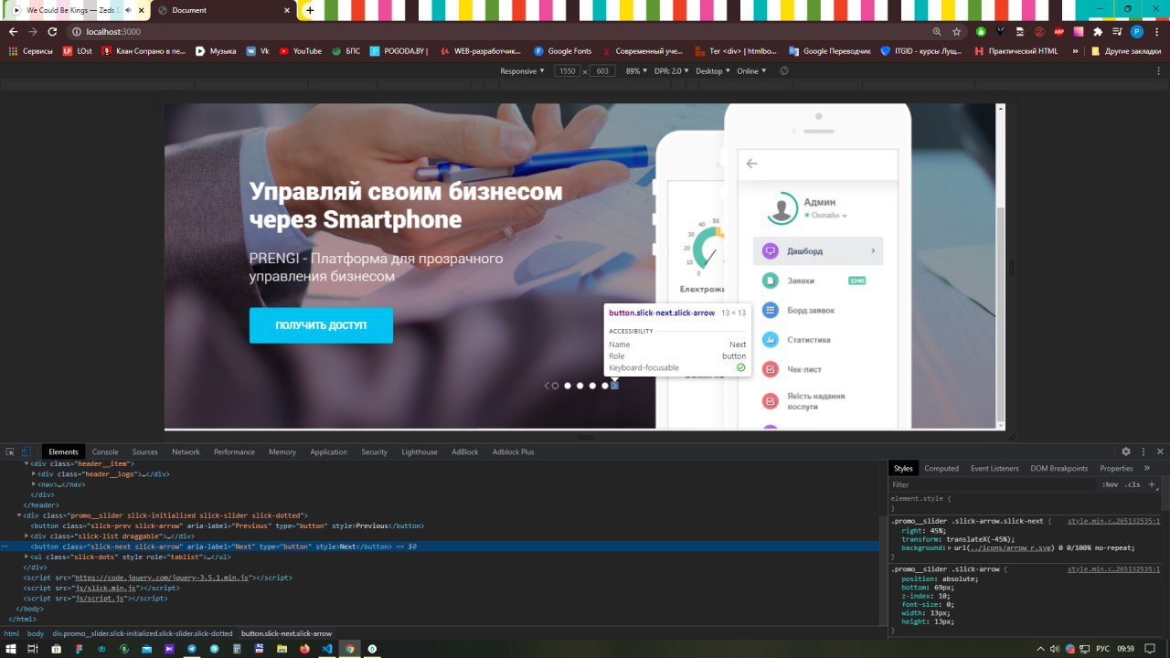Mute tab audio speaker icon on first tab
Image resolution: width=1170 pixels, height=658 pixels.
[127, 10]
